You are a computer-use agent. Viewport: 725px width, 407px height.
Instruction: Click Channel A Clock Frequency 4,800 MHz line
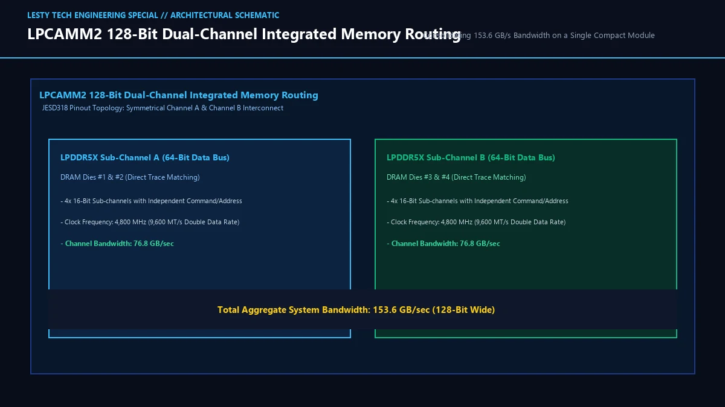point(150,222)
